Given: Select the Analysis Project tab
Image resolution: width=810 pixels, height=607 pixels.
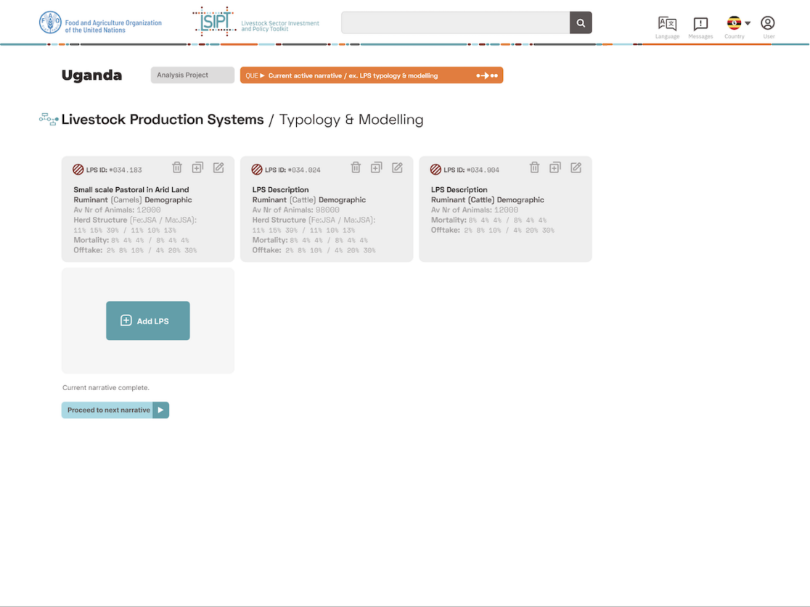Looking at the screenshot, I should (x=192, y=75).
